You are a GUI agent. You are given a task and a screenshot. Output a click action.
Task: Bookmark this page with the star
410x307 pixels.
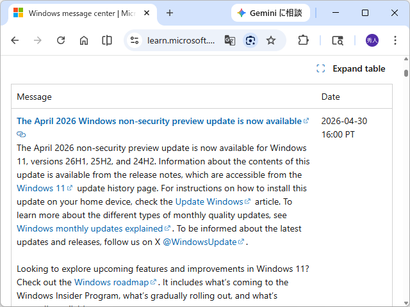271,40
